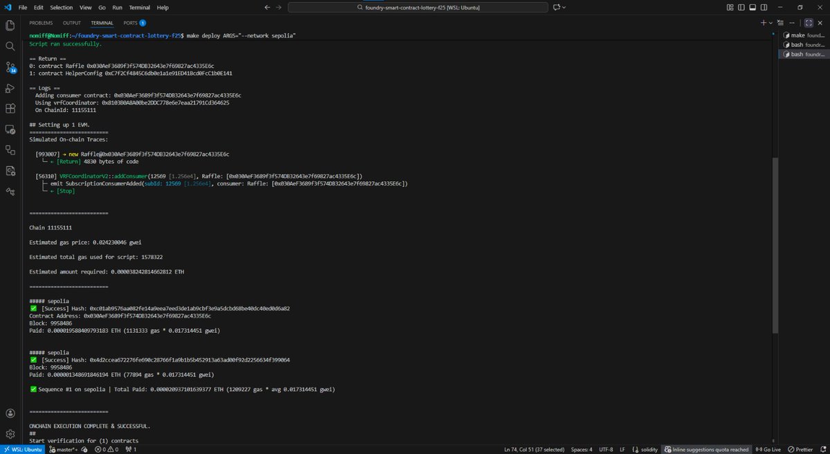Open the Help menu
The image size is (830, 454).
tap(163, 7)
